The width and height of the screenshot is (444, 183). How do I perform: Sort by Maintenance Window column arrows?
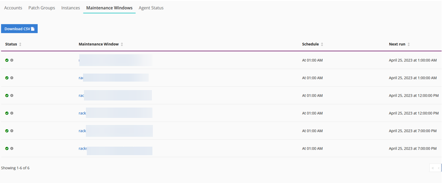(122, 44)
